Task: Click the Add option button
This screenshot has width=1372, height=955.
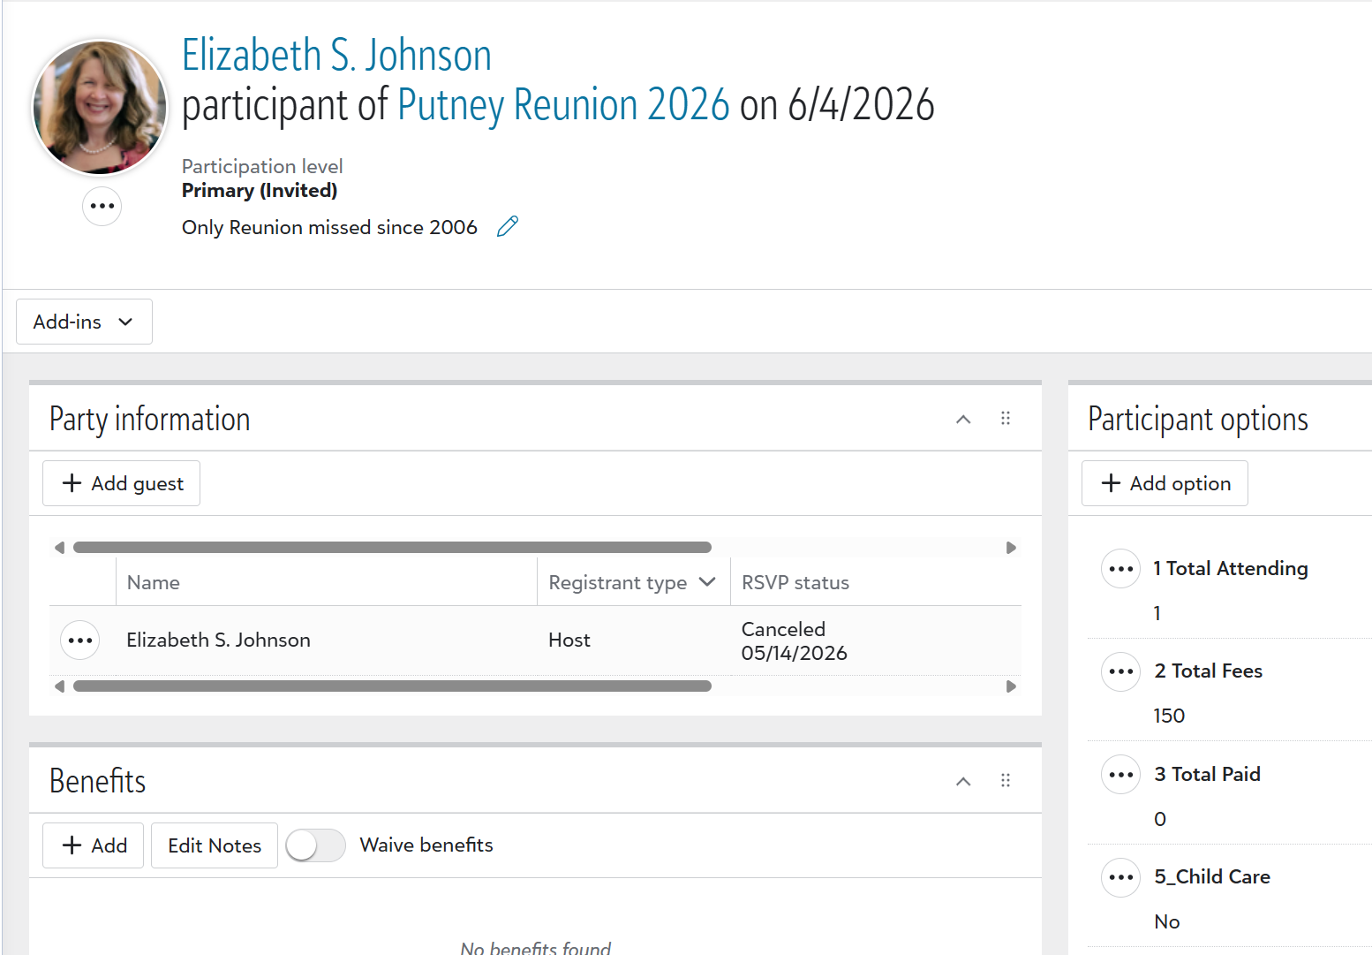Action: coord(1165,483)
